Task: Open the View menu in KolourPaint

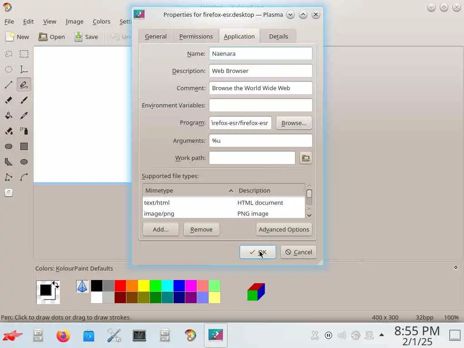Action: point(49,22)
